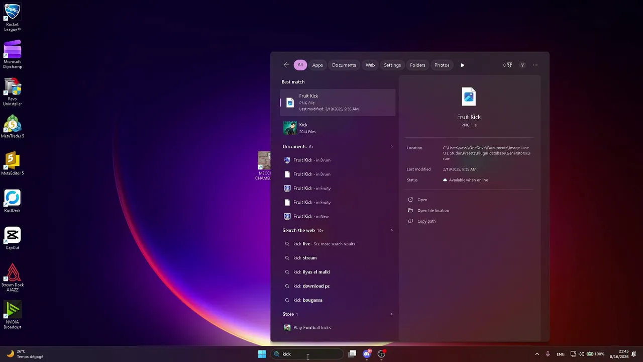Select the Stream Dock AJAZZ icon
This screenshot has width=643, height=362.
point(12,278)
